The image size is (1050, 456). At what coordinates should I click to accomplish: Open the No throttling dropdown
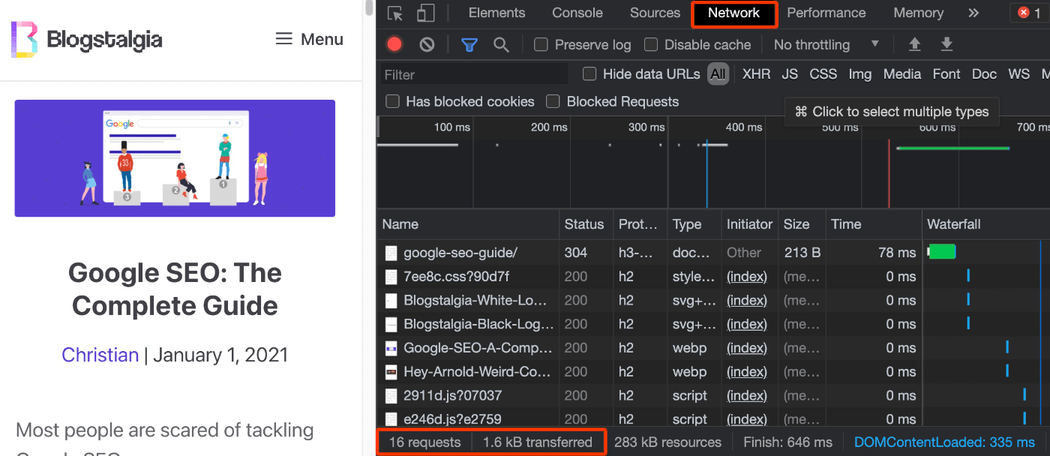pyautogui.click(x=826, y=45)
